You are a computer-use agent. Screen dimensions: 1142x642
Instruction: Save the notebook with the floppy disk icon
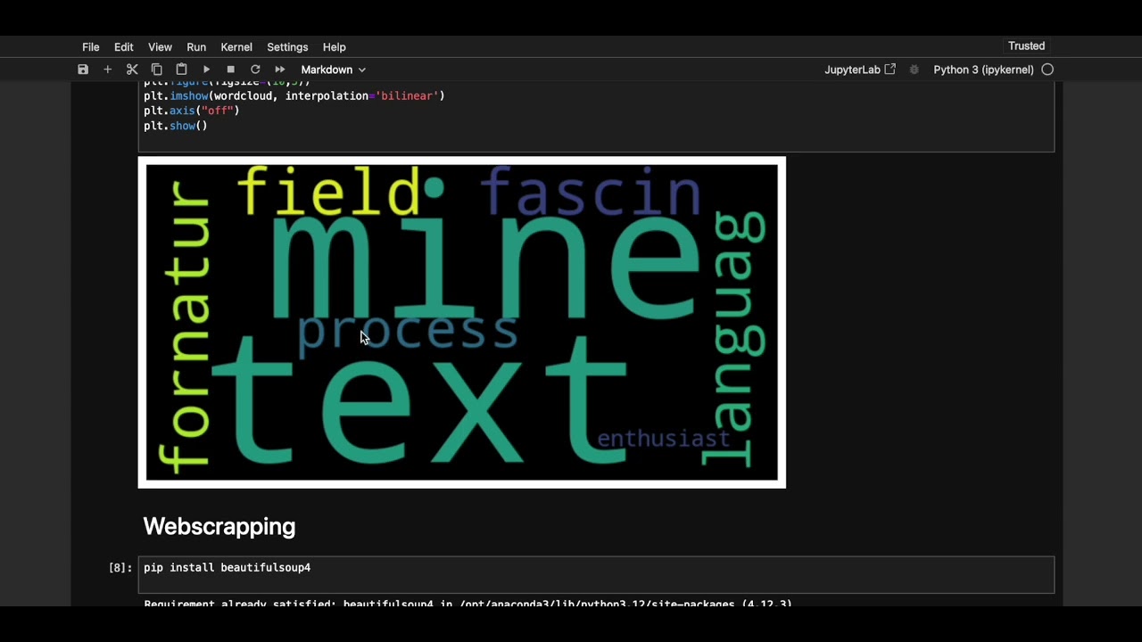[x=83, y=70]
